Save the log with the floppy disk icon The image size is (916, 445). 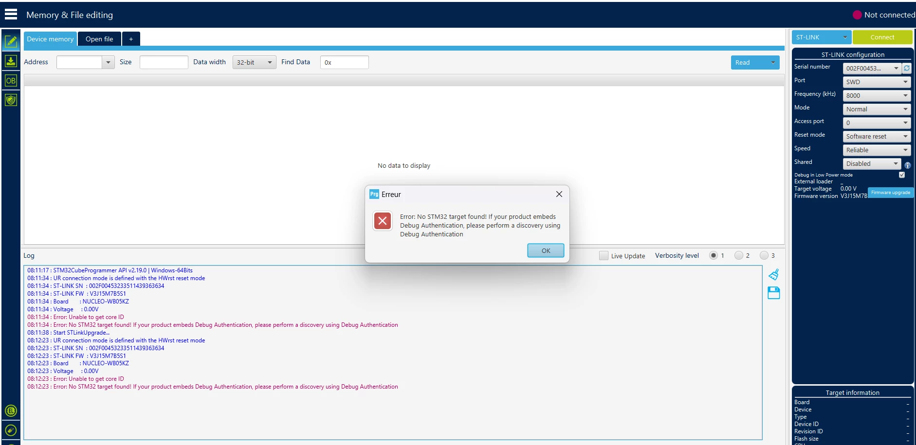[773, 293]
